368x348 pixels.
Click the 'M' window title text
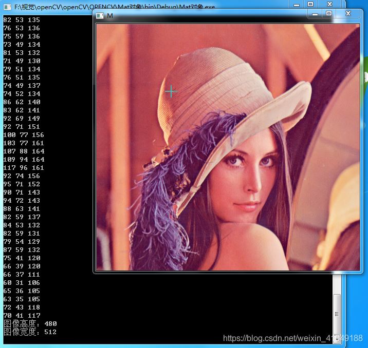(110, 16)
